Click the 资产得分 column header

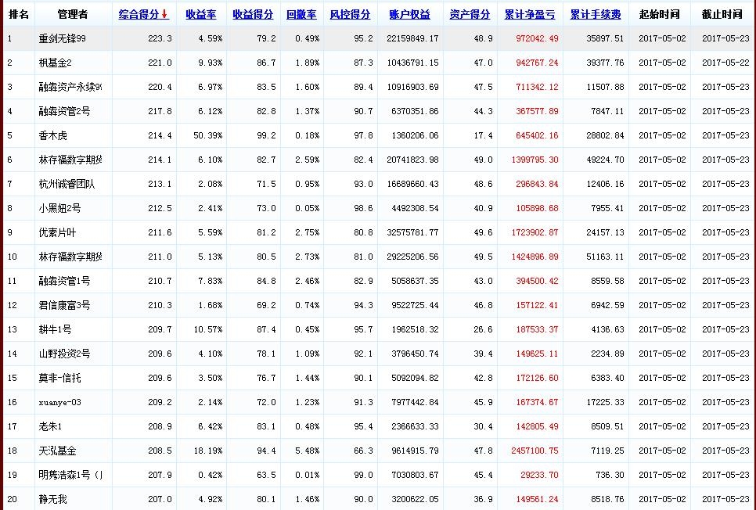pyautogui.click(x=470, y=15)
